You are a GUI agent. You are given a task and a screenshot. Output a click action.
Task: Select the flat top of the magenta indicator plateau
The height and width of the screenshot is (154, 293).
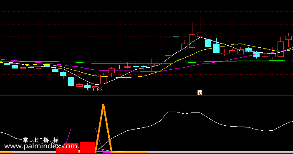pyautogui.click(x=83, y=128)
